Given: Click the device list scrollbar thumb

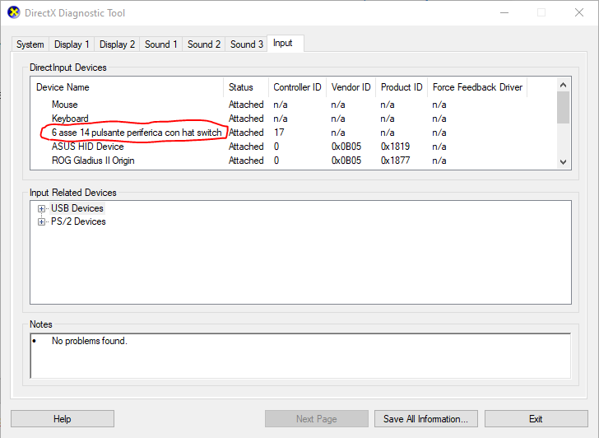Looking at the screenshot, I should click(563, 107).
